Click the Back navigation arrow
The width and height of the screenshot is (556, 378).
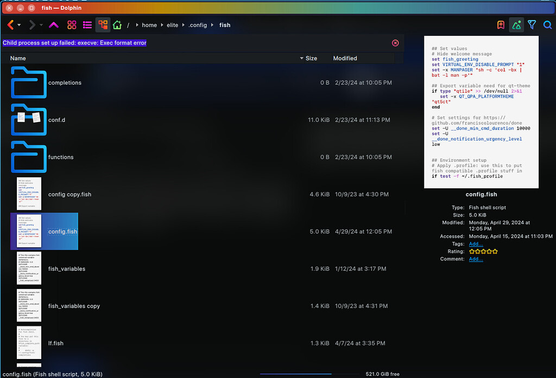pyautogui.click(x=10, y=25)
